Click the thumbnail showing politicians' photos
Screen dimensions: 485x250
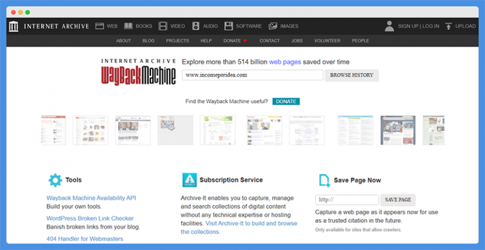(x=133, y=130)
